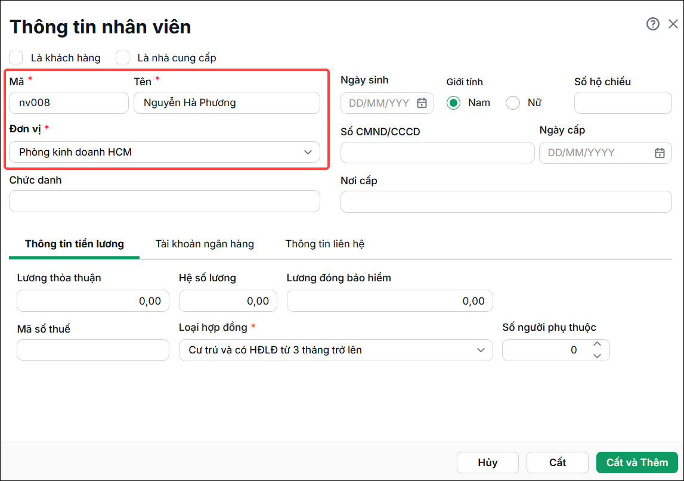Click the Cất button
684x481 pixels.
pos(558,463)
